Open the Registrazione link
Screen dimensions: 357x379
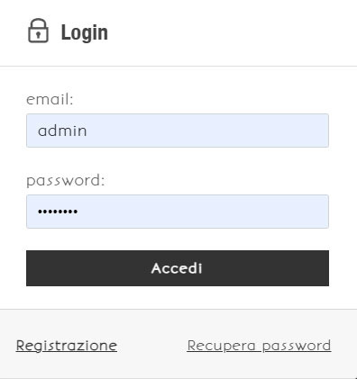(67, 346)
